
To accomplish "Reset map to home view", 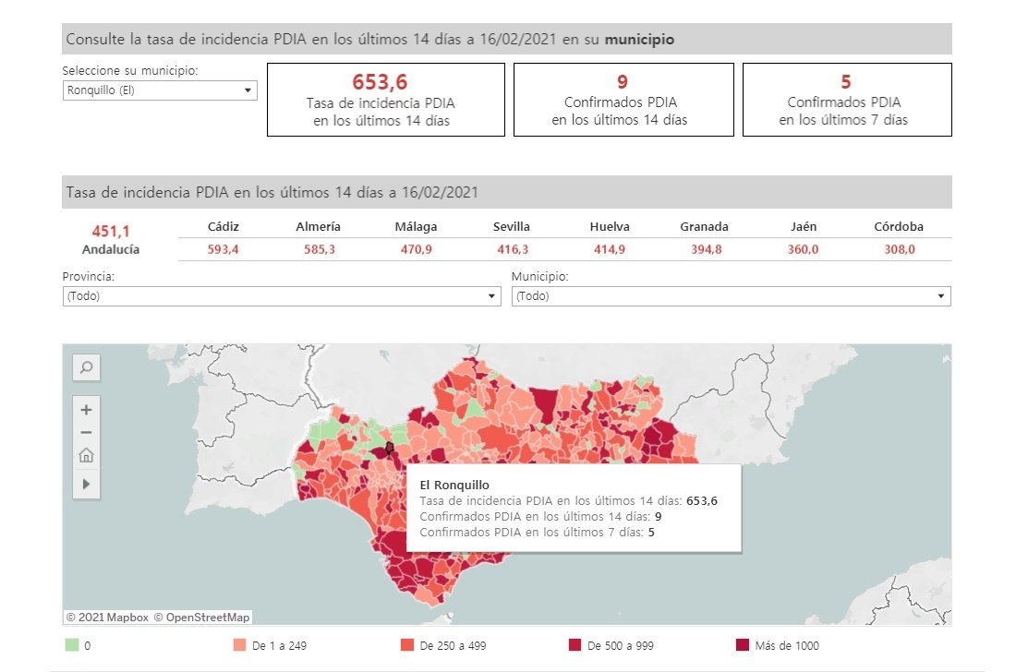I will tap(86, 455).
